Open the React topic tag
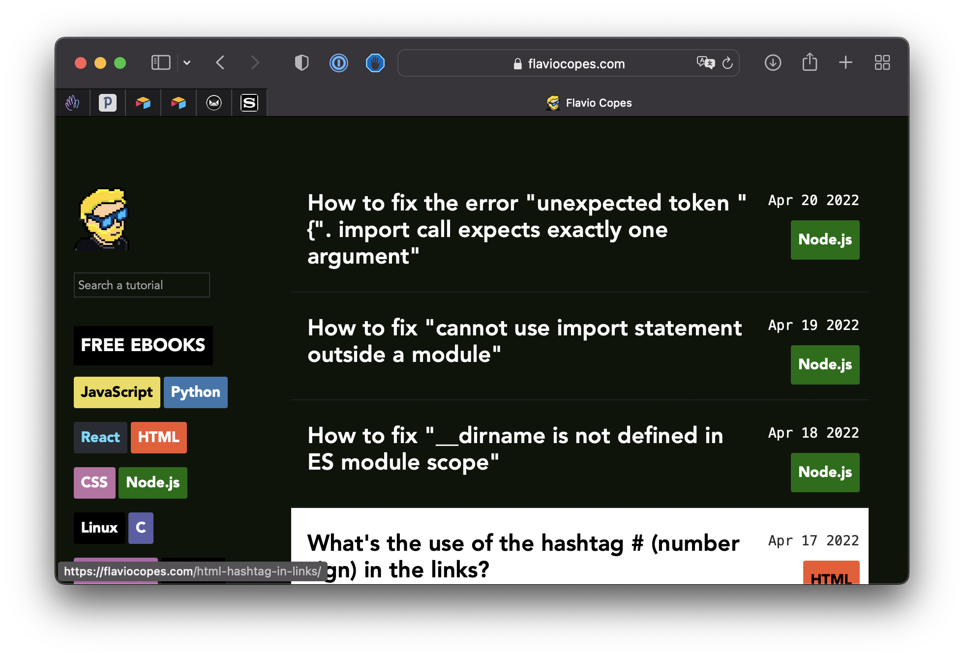The width and height of the screenshot is (964, 657). [100, 438]
